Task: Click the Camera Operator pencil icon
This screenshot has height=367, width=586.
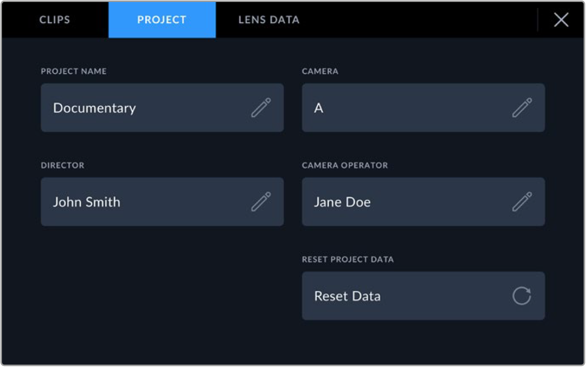Action: (522, 202)
